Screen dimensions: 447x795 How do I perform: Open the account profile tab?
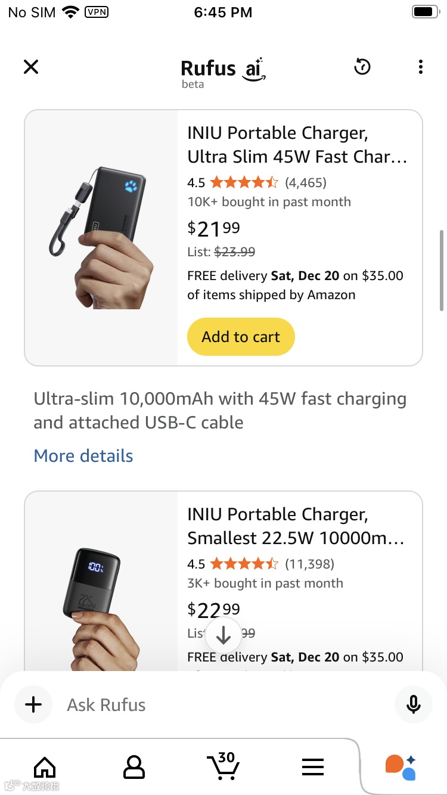point(134,767)
